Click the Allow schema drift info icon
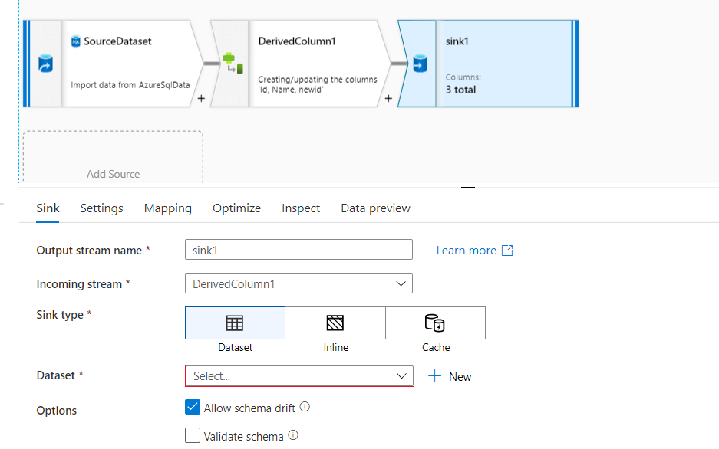Viewport: 719px width, 449px height. click(305, 407)
